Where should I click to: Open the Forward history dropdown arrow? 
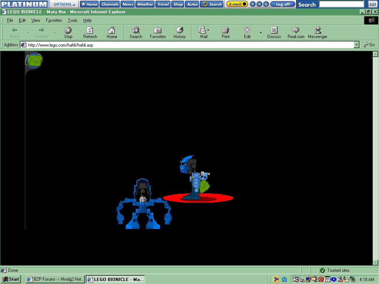(x=55, y=33)
